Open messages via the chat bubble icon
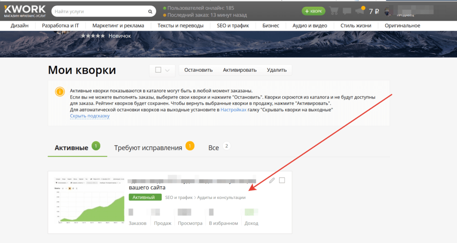Viewport: 457px width, 243px height. [346, 11]
